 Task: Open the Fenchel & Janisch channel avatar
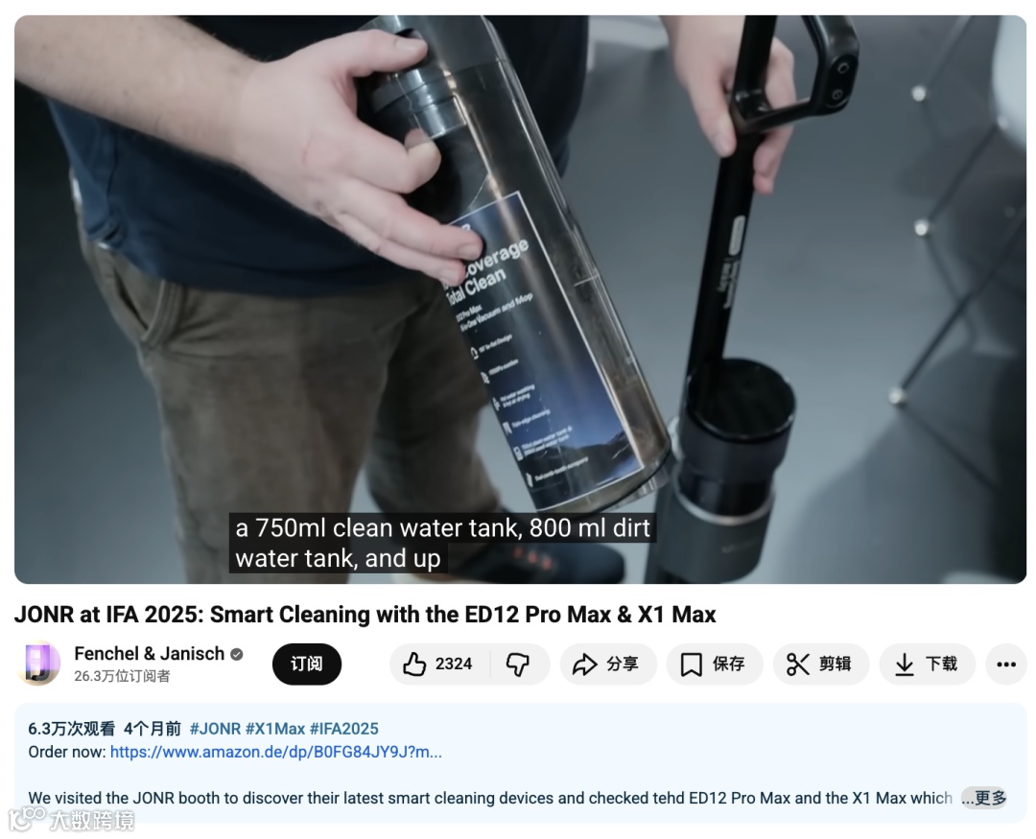[38, 664]
